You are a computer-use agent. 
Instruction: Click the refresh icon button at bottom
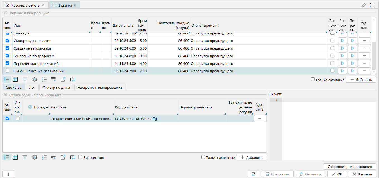pyautogui.click(x=253, y=174)
